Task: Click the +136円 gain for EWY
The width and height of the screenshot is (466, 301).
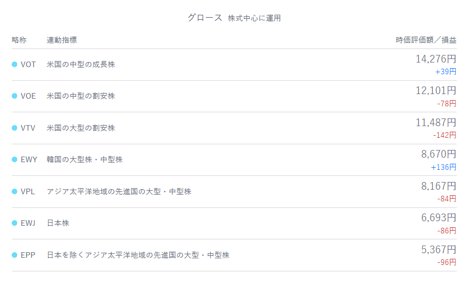Action: pos(443,167)
